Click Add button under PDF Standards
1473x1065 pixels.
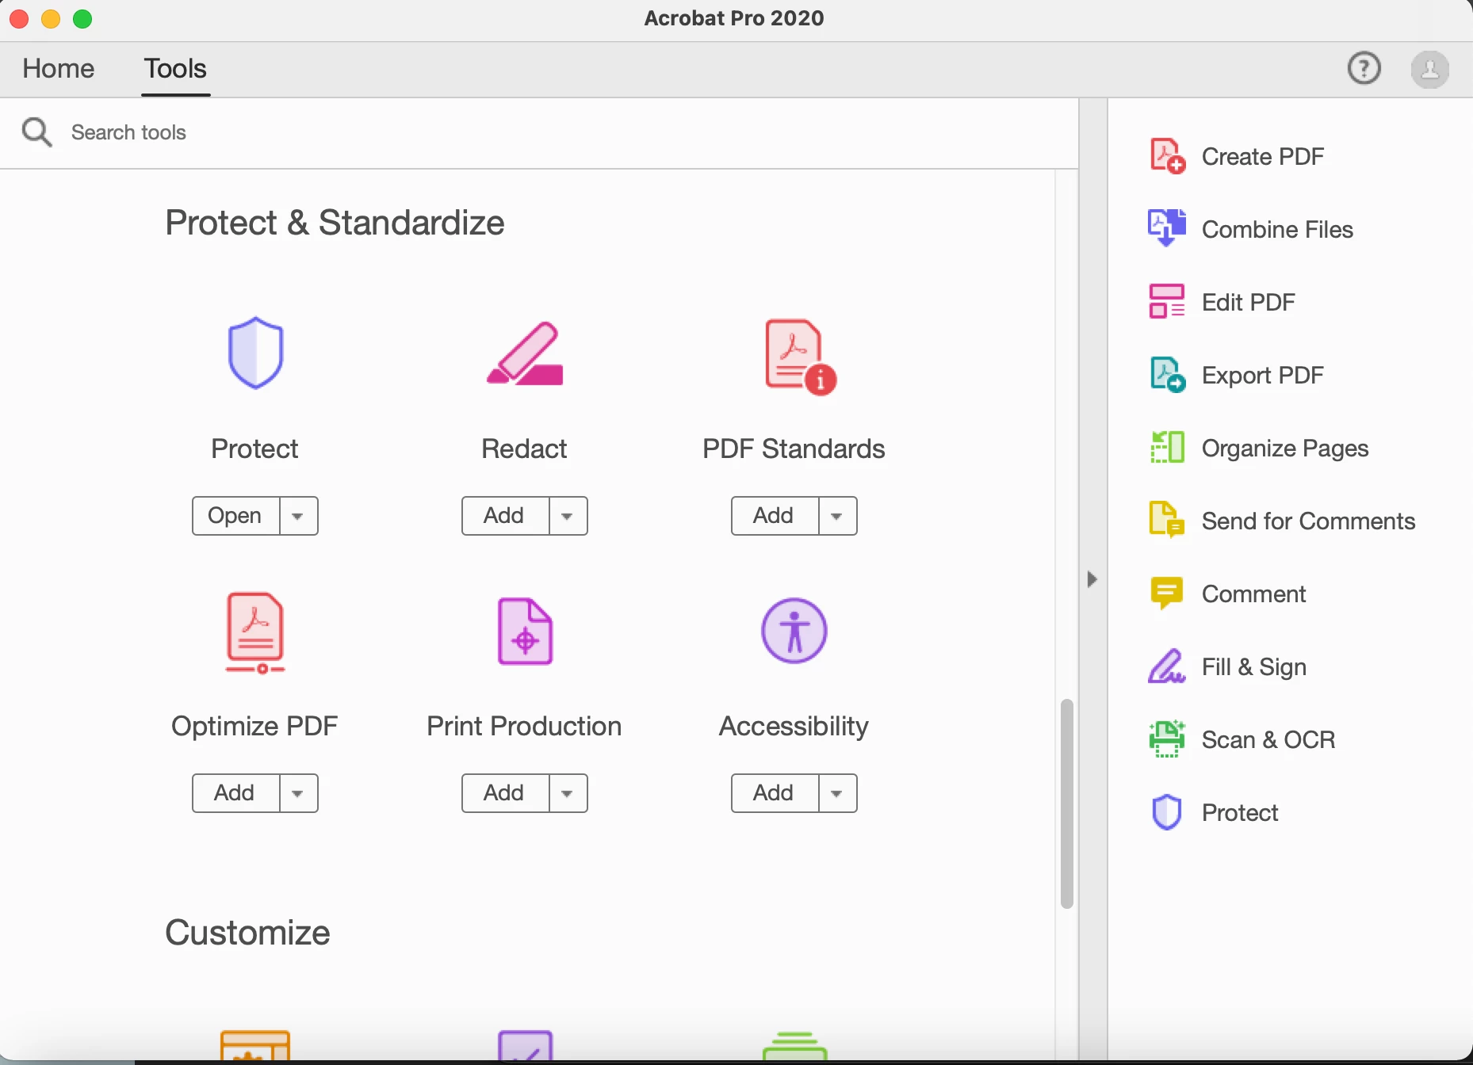pyautogui.click(x=775, y=516)
